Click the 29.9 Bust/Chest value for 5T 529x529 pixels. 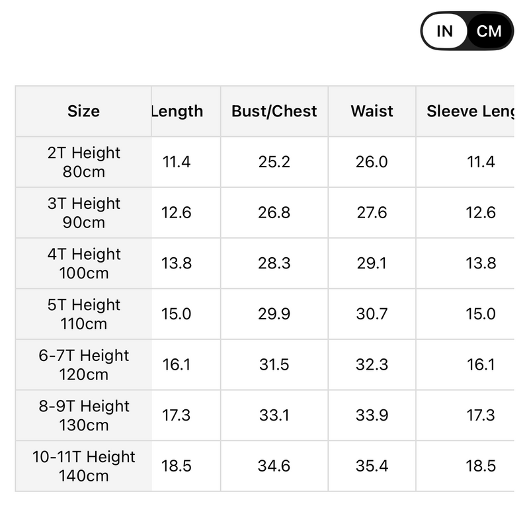pyautogui.click(x=274, y=314)
